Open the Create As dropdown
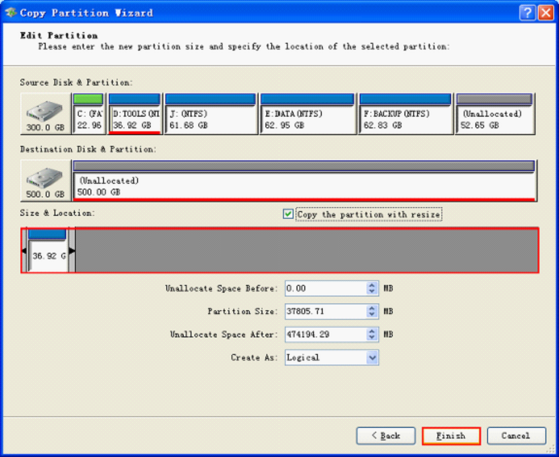The height and width of the screenshot is (457, 559). [372, 357]
